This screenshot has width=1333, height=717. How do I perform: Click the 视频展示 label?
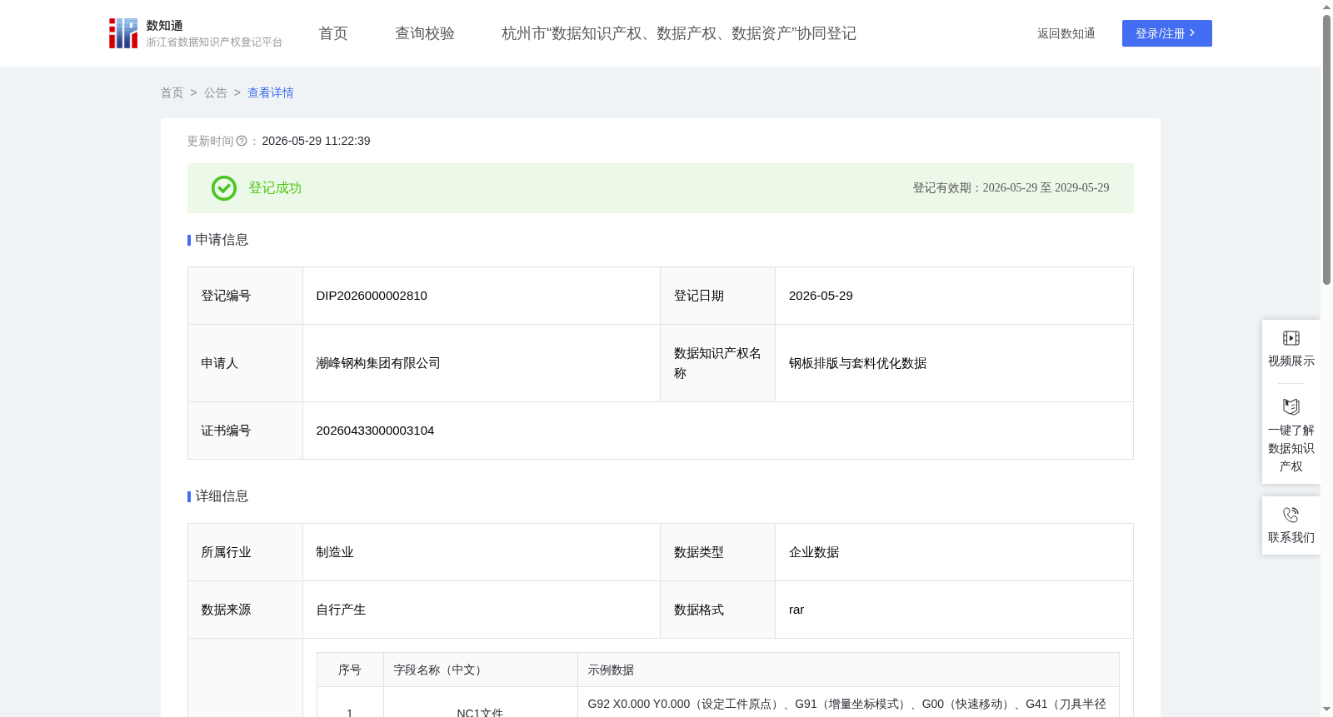click(1291, 361)
